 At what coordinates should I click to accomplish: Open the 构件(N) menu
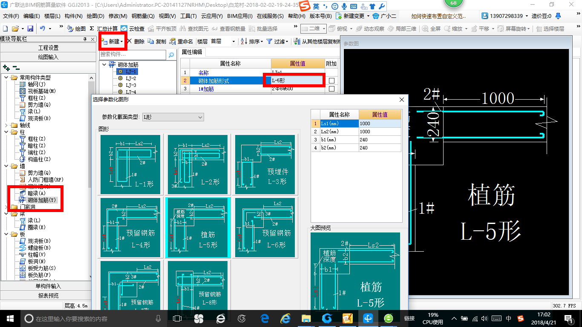click(x=73, y=16)
